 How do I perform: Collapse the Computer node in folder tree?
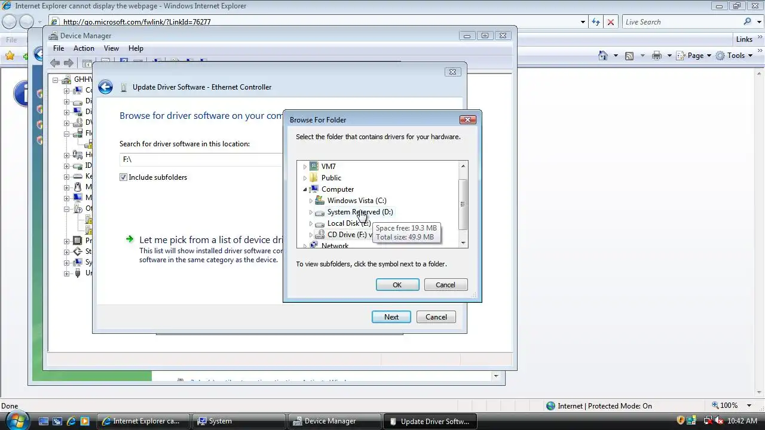[x=305, y=189]
